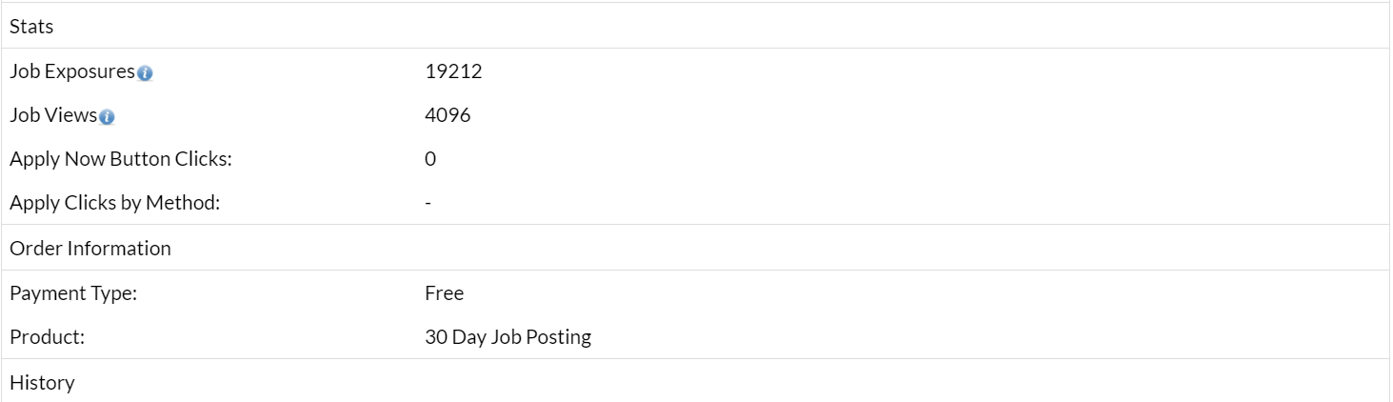This screenshot has height=402, width=1393.
Task: Click the info icon beside Job Exposures
Action: point(145,73)
